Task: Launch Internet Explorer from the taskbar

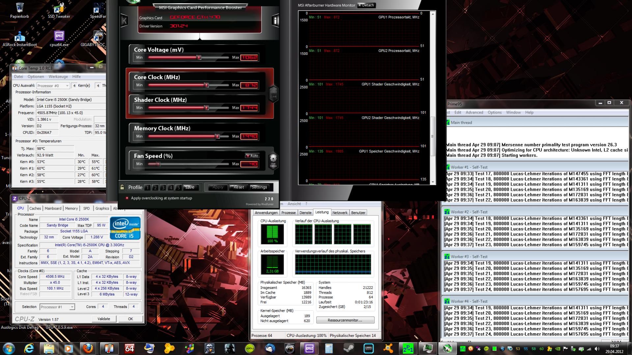Action: 29,348
